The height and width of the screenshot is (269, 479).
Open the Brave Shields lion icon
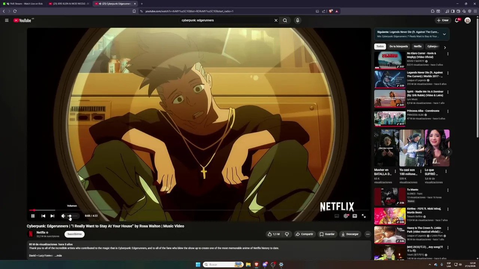pyautogui.click(x=331, y=11)
